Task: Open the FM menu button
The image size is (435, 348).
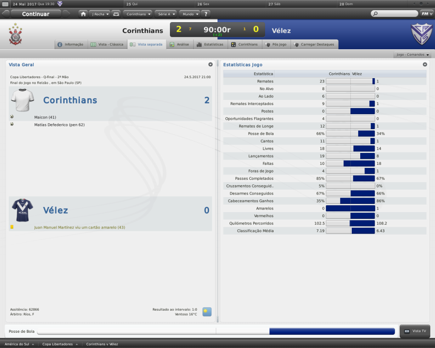Action: coord(425,14)
